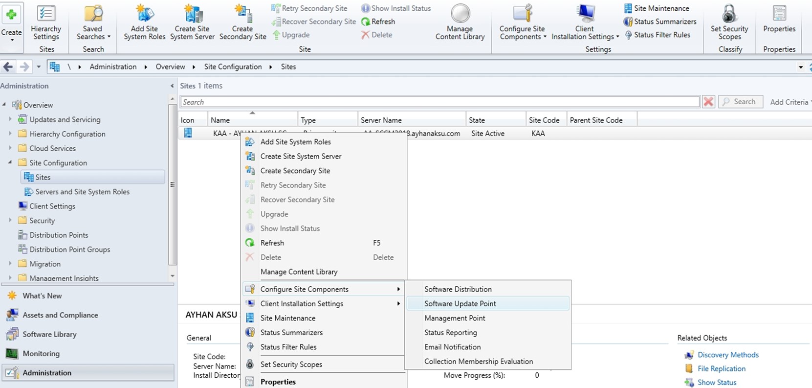Click Set Security Scopes ribbon icon
812x388 pixels.
tap(729, 23)
